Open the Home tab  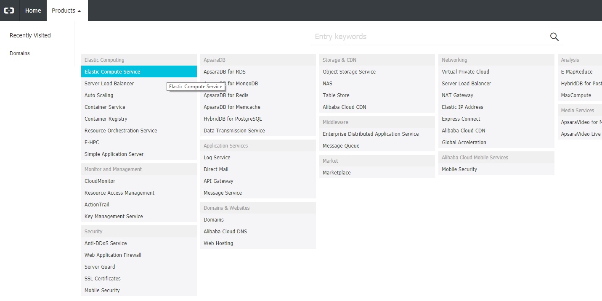33,11
